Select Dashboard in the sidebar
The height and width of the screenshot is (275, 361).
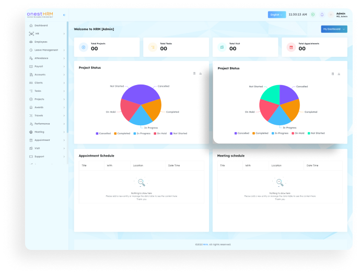41,26
